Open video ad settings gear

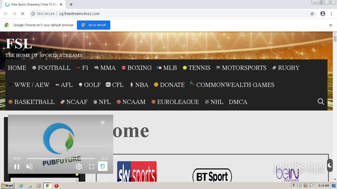click(79, 166)
